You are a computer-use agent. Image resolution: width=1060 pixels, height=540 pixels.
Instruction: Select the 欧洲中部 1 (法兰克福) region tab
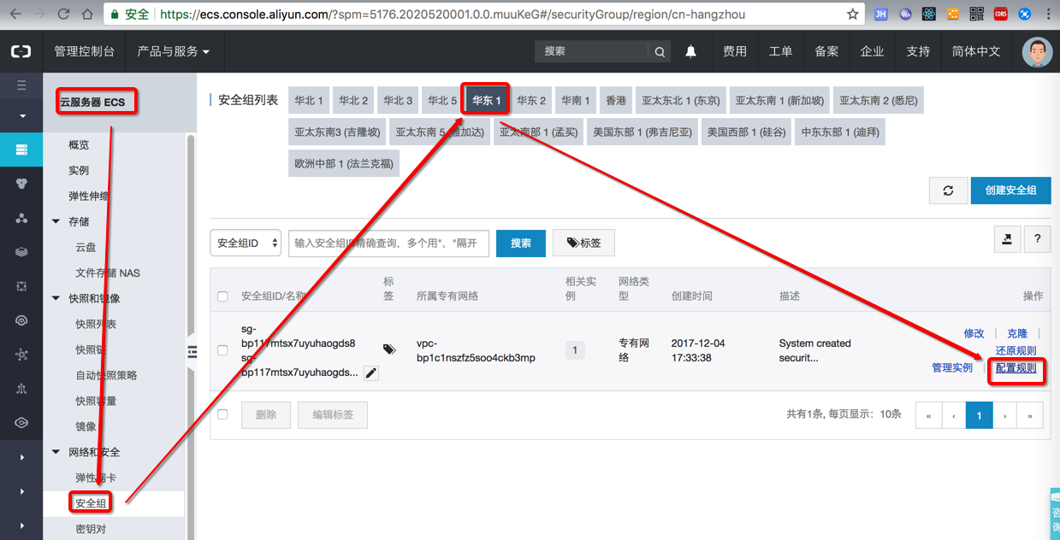pyautogui.click(x=344, y=163)
